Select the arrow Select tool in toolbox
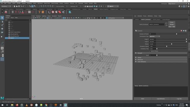 (x=2, y=18)
